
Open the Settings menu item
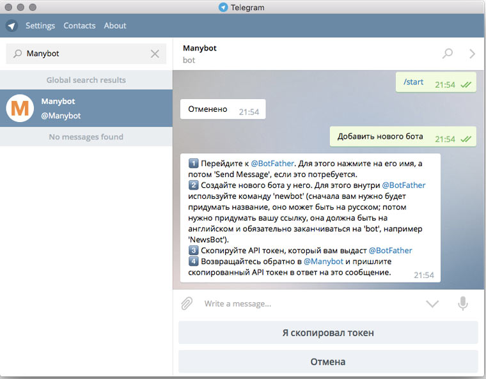click(x=40, y=26)
